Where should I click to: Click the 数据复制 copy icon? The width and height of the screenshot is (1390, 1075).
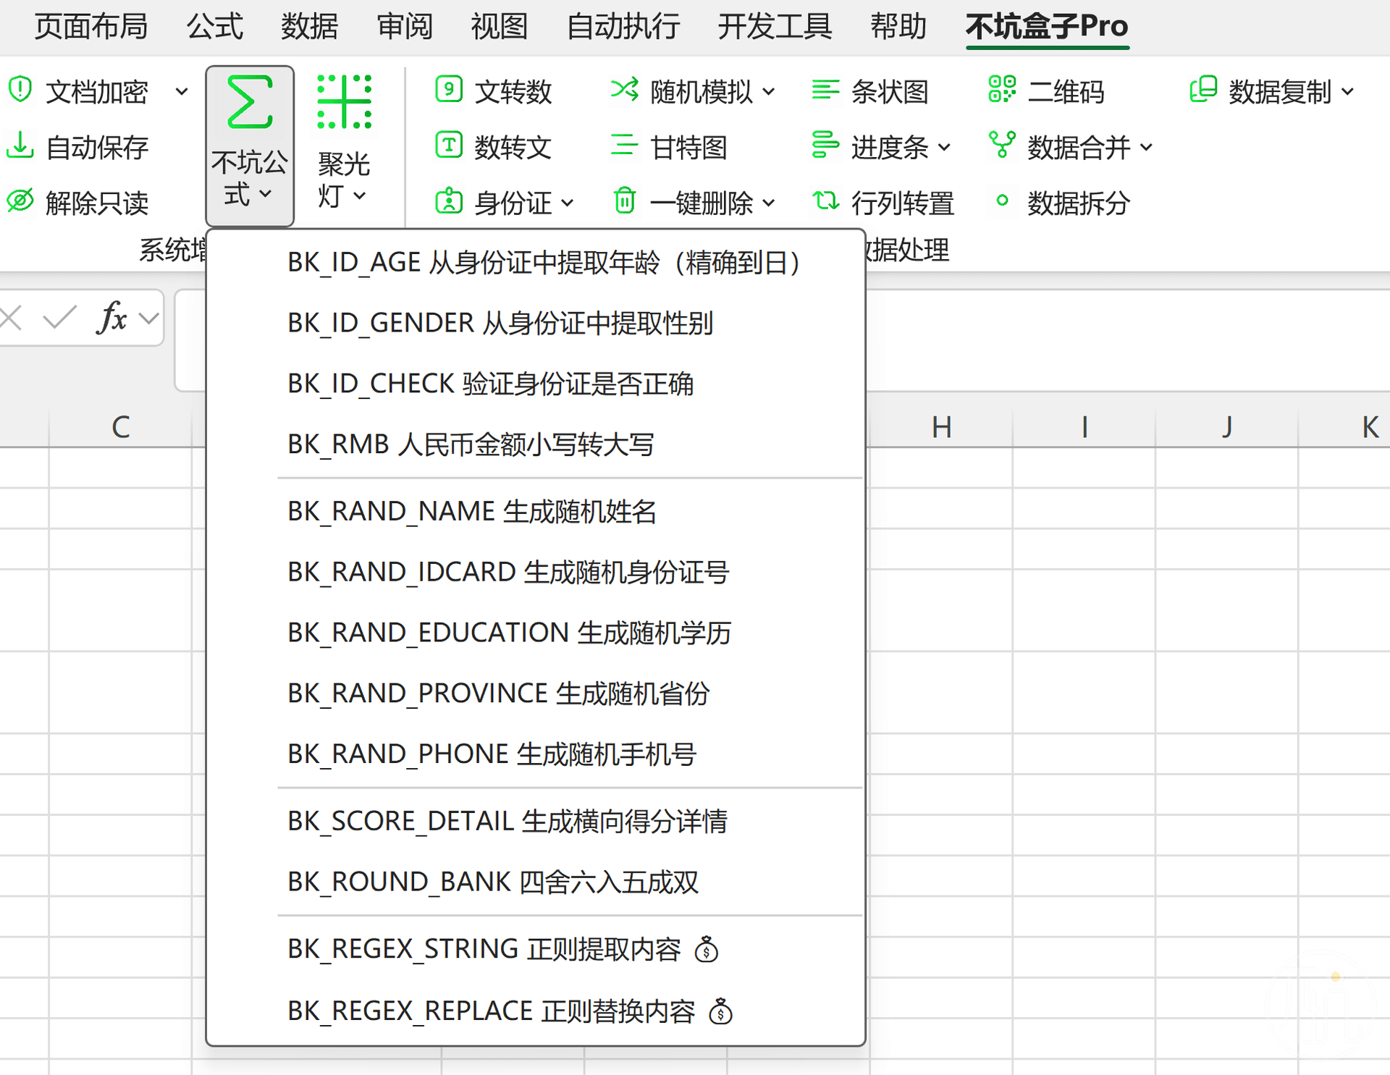(x=1204, y=90)
